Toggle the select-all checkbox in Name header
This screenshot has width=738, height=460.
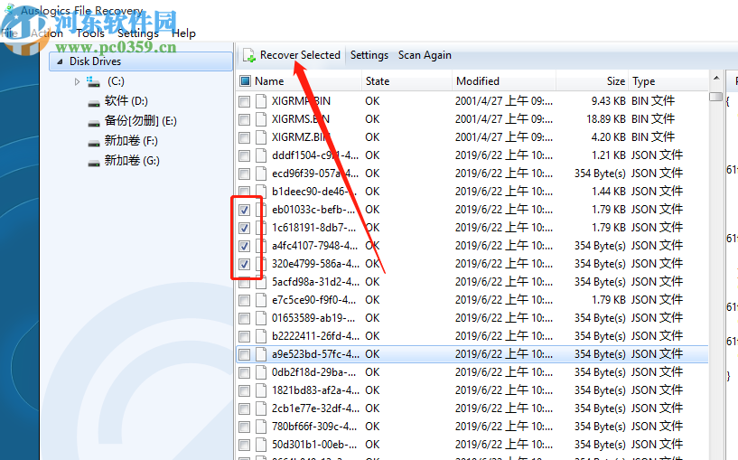[245, 81]
